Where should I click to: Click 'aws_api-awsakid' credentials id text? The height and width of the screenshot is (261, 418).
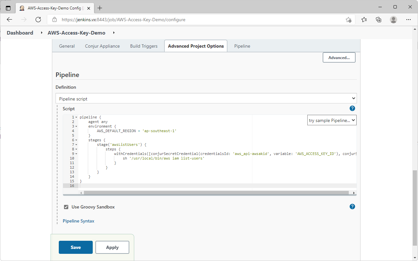(251, 154)
